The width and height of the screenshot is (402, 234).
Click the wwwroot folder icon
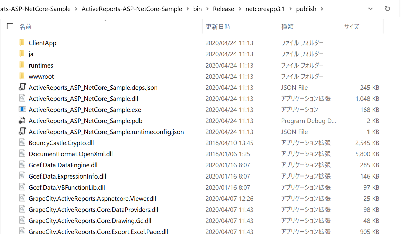click(22, 76)
